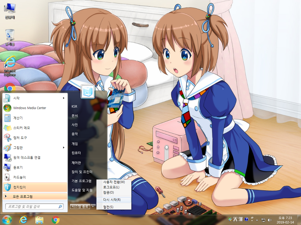This screenshot has width=301, height=225.
Task: Toggle the 漢 Hanja conversion button
Action: (x=241, y=219)
